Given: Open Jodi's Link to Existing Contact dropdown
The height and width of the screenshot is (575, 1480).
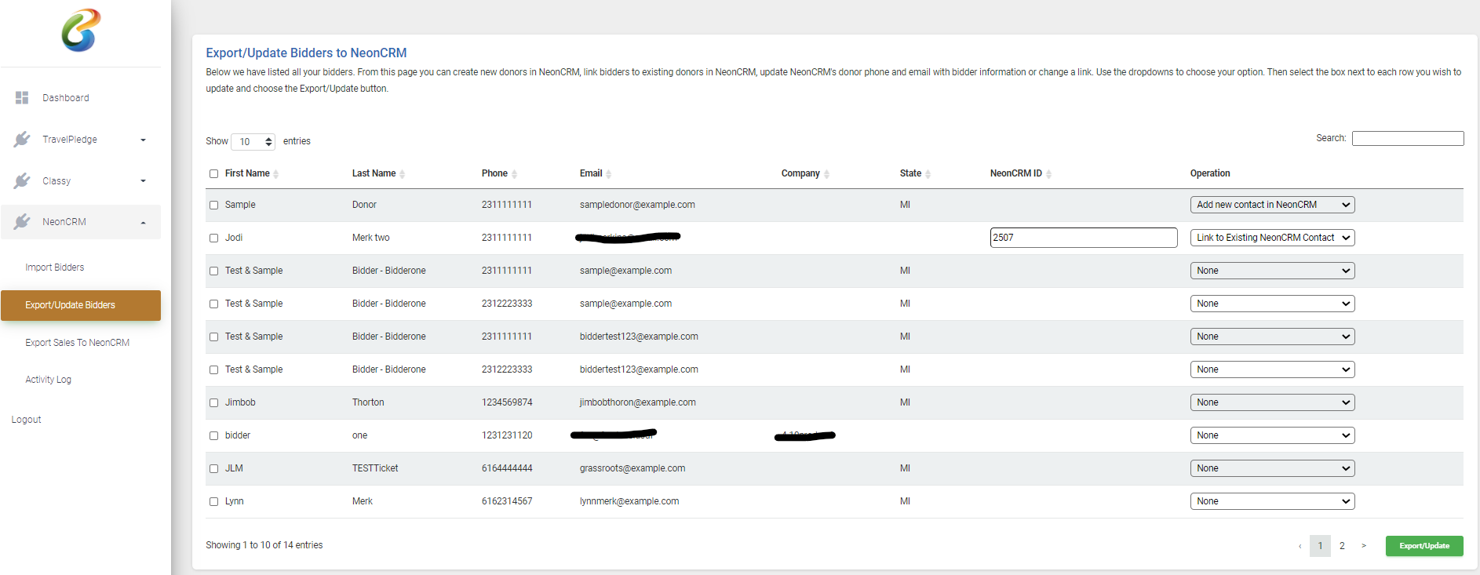Looking at the screenshot, I should (x=1272, y=238).
